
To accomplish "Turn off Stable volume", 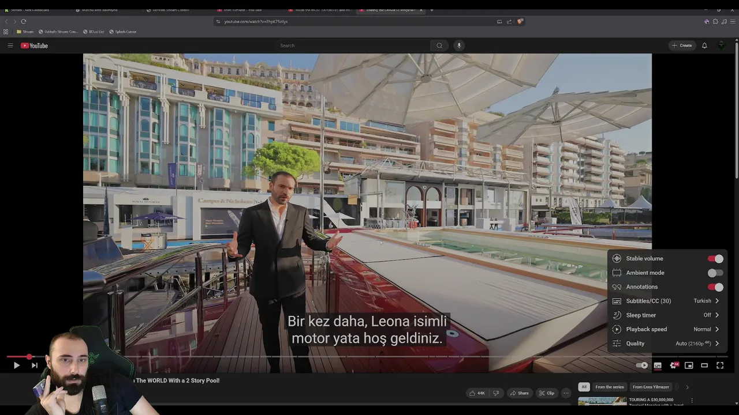I will click(x=715, y=259).
